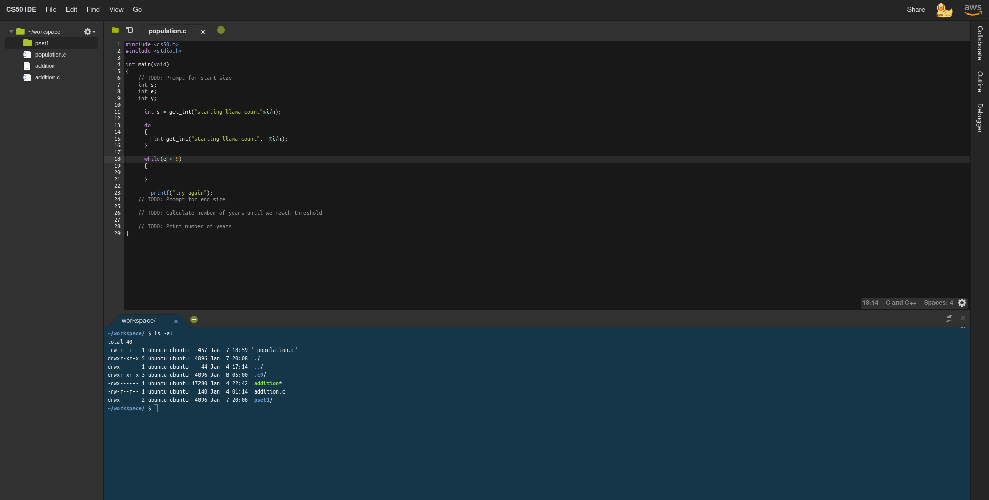Click the AWS logo icon

point(973,9)
